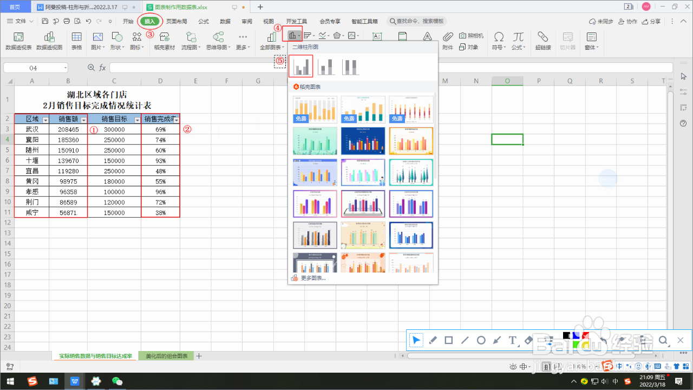Click the 未同步 sync status button

tap(601, 21)
